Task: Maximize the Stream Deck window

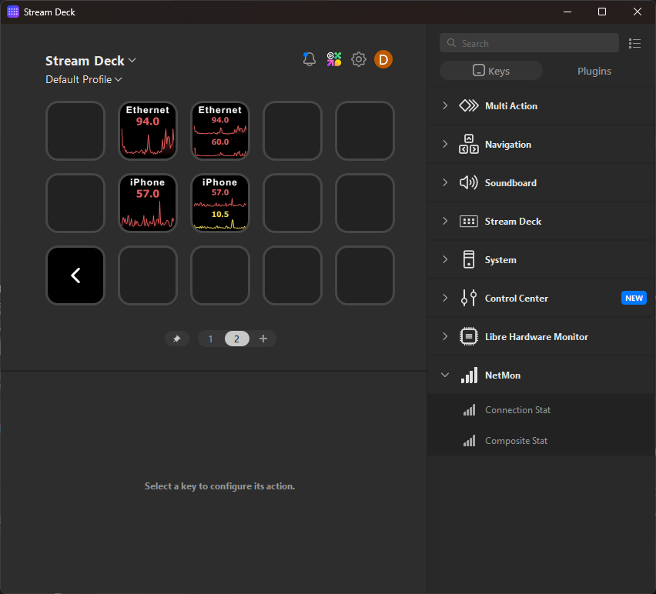Action: pos(602,12)
